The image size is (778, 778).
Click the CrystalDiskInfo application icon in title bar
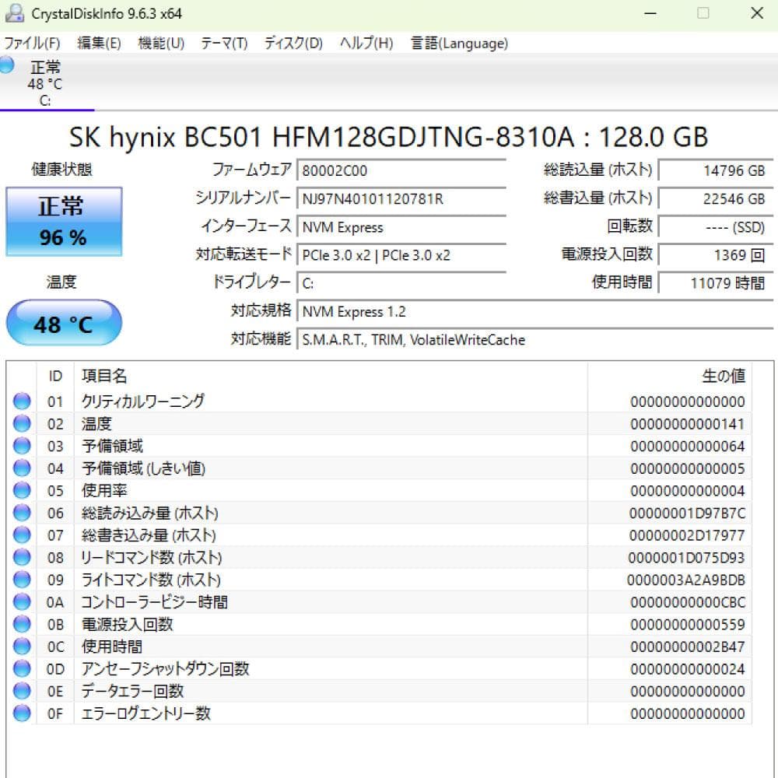tap(15, 13)
